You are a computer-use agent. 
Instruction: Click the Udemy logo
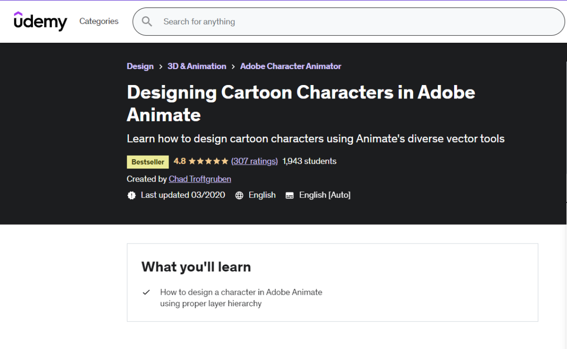pyautogui.click(x=40, y=21)
